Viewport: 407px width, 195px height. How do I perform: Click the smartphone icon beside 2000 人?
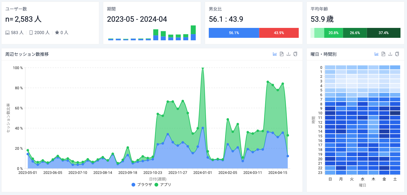click(x=31, y=33)
